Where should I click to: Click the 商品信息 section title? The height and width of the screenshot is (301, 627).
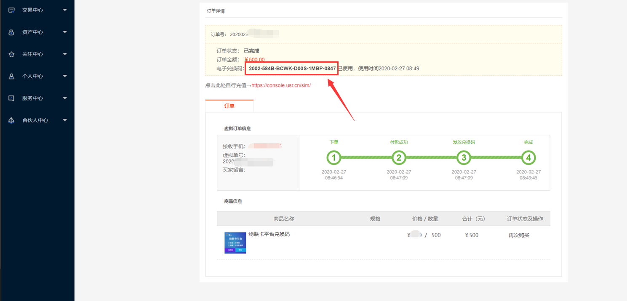[233, 201]
